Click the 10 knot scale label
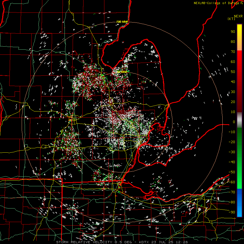 point(233,112)
